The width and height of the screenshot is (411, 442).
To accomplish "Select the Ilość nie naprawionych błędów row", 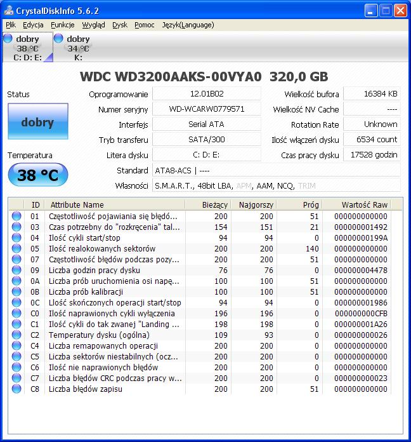I will coord(200,367).
